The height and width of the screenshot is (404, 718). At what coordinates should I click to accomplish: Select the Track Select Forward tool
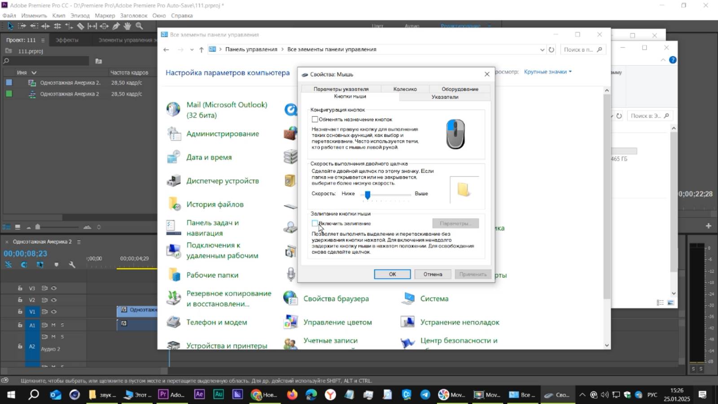(22, 26)
